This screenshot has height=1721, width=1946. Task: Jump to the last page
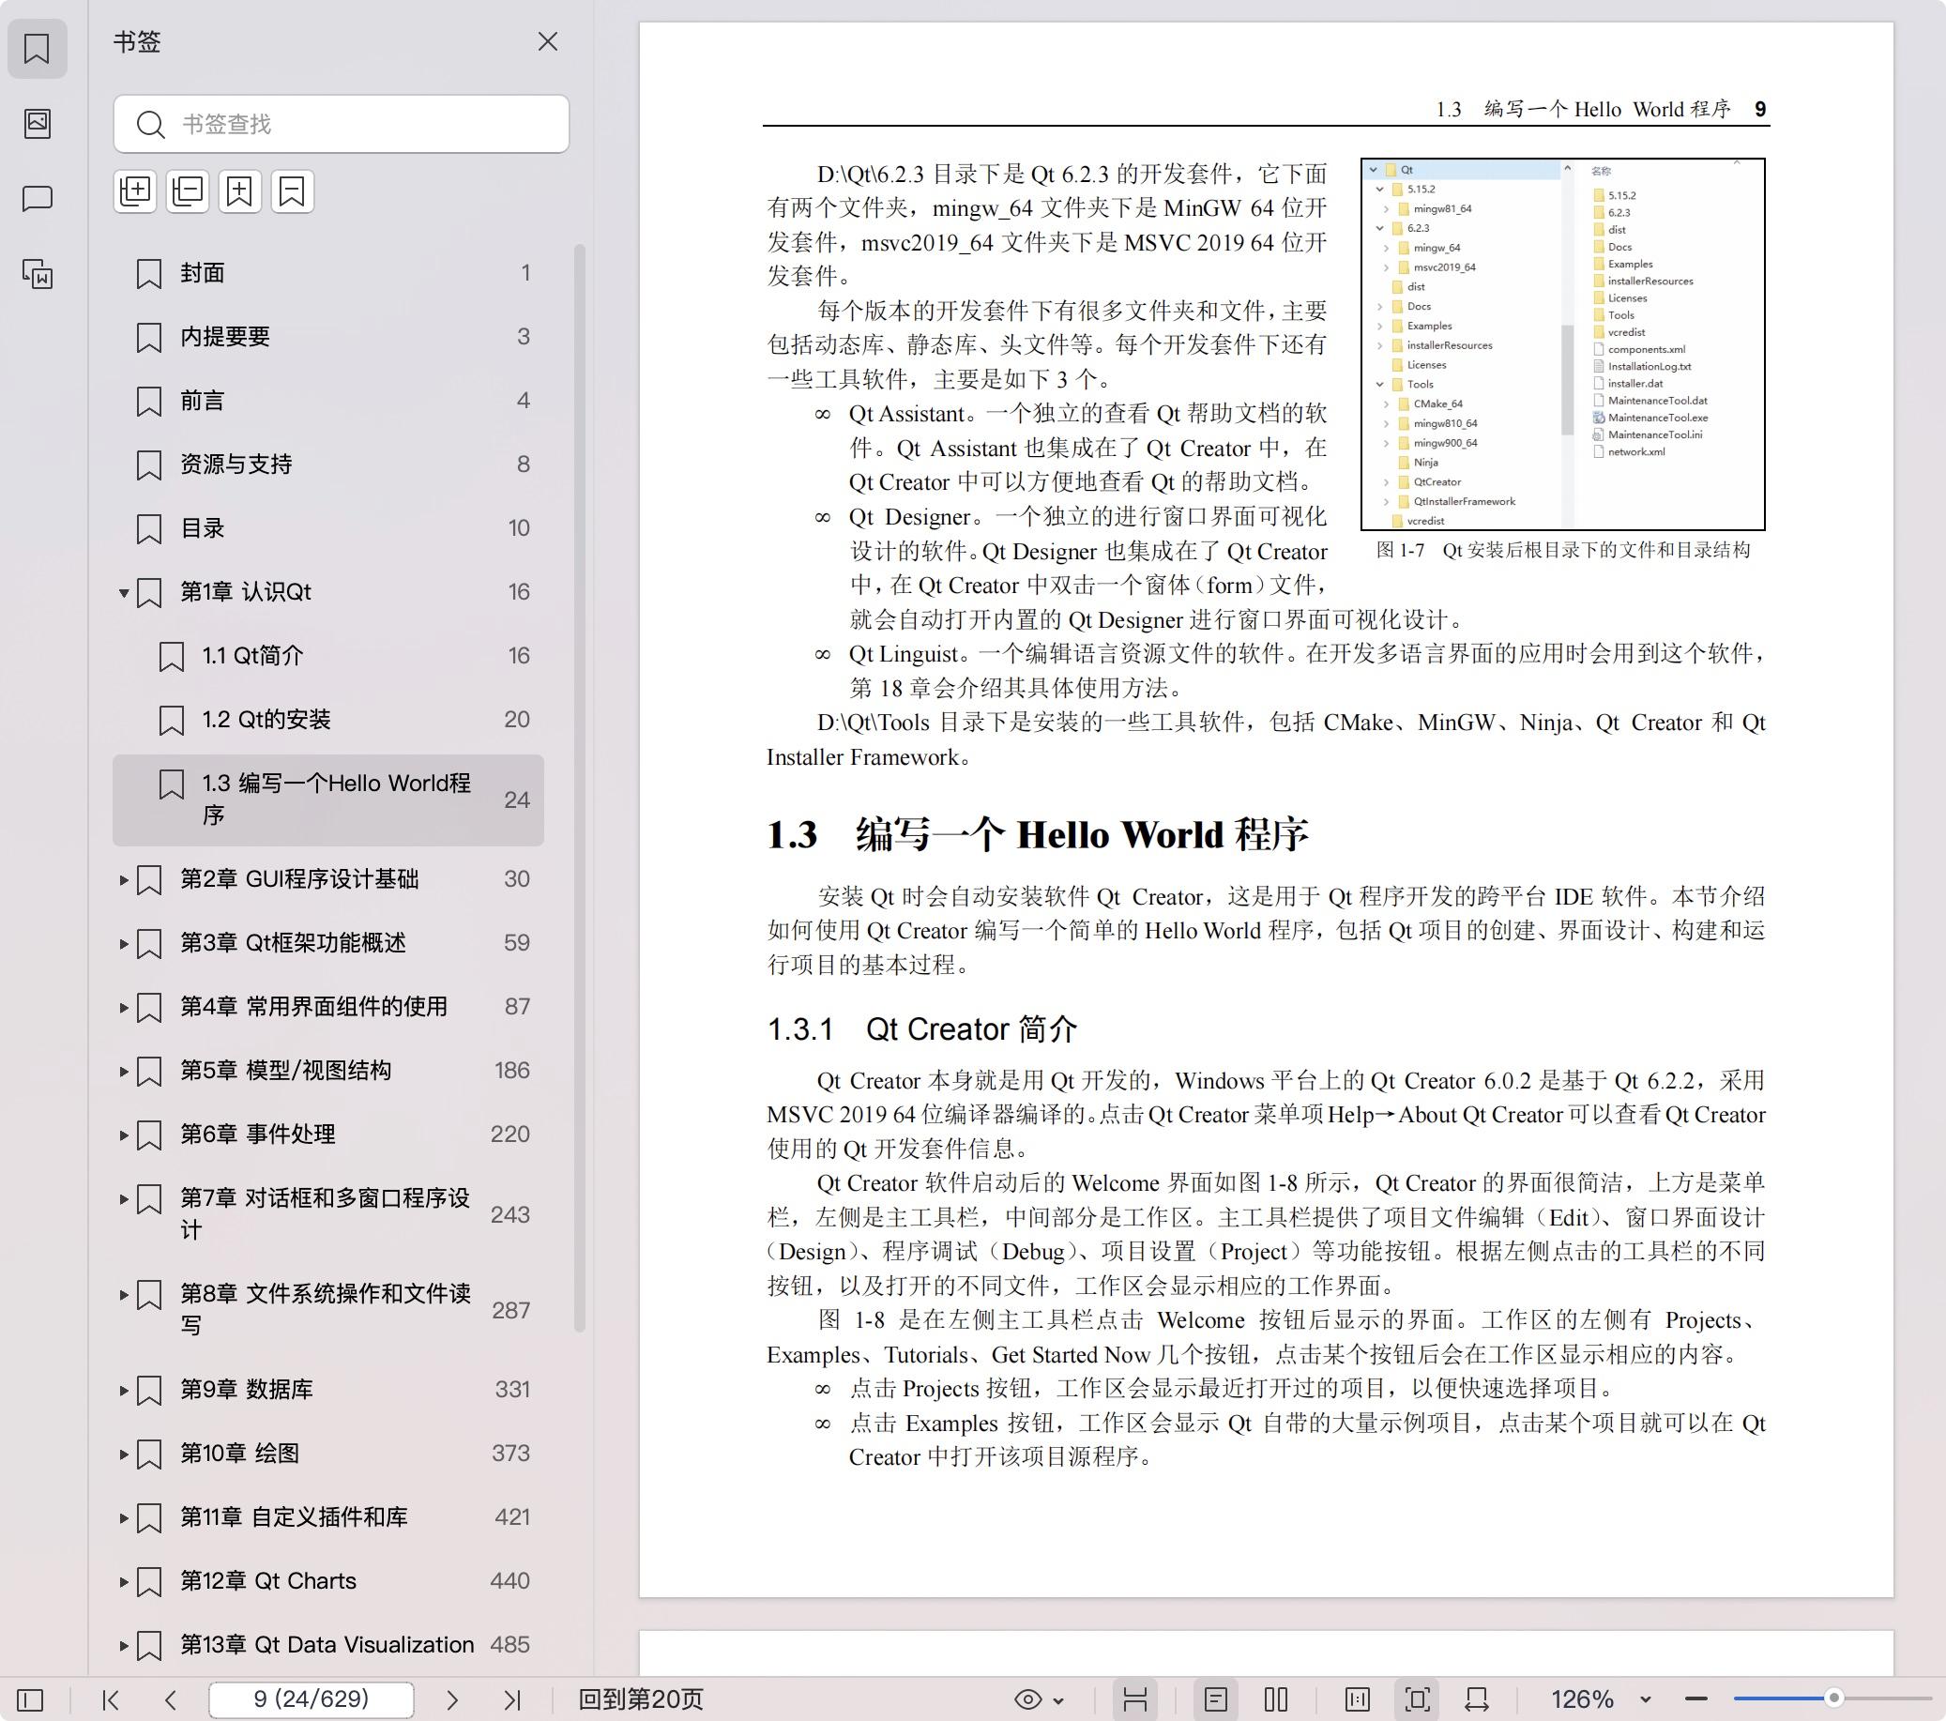pyautogui.click(x=512, y=1700)
